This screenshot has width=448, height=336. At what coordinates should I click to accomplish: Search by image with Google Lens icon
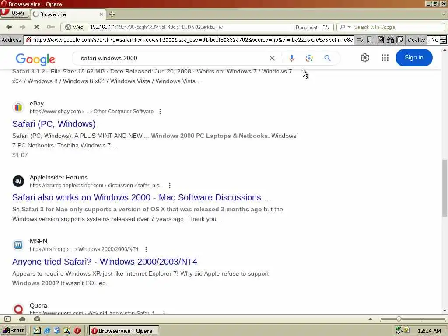pyautogui.click(x=309, y=58)
